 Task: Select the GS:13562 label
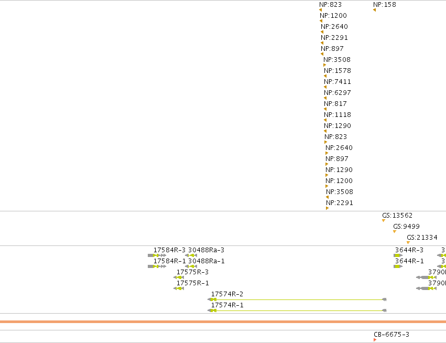coord(397,216)
